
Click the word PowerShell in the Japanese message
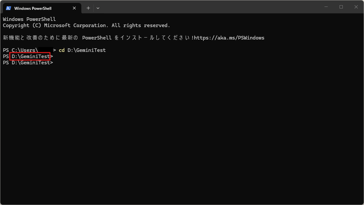(x=97, y=38)
